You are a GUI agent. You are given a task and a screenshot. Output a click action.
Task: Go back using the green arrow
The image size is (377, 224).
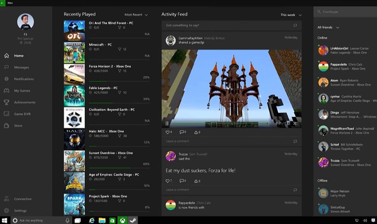pyautogui.click(x=2, y=3)
